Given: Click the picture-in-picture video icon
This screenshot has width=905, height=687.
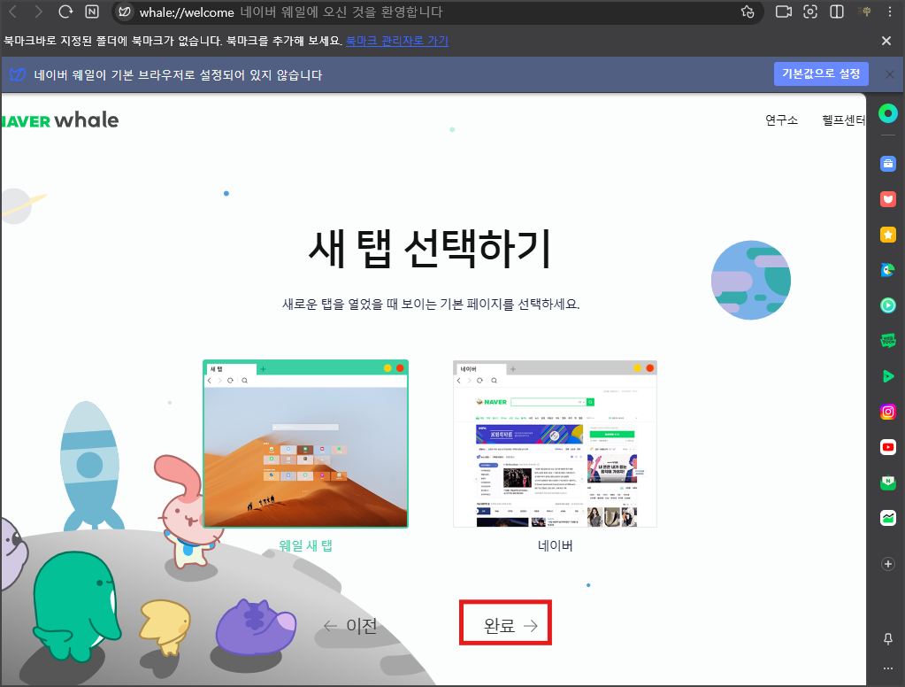Looking at the screenshot, I should [783, 12].
